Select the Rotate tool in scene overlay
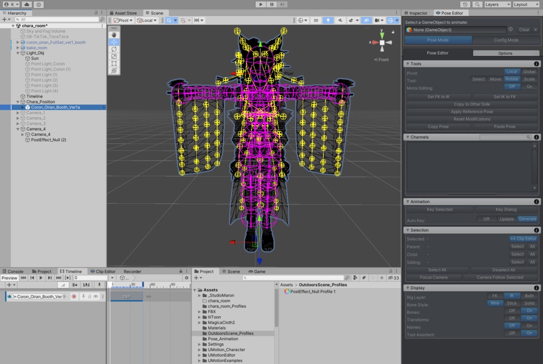Viewport: 543px width, 364px height. coord(114,49)
